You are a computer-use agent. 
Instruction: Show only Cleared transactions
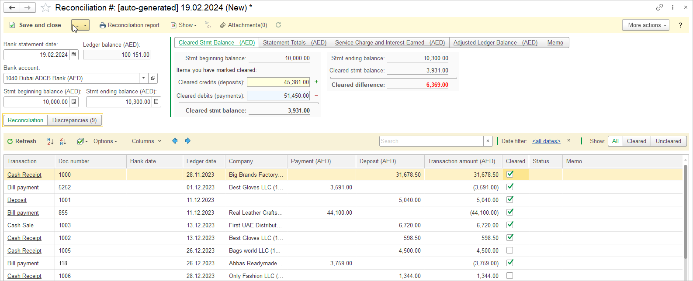[636, 141]
